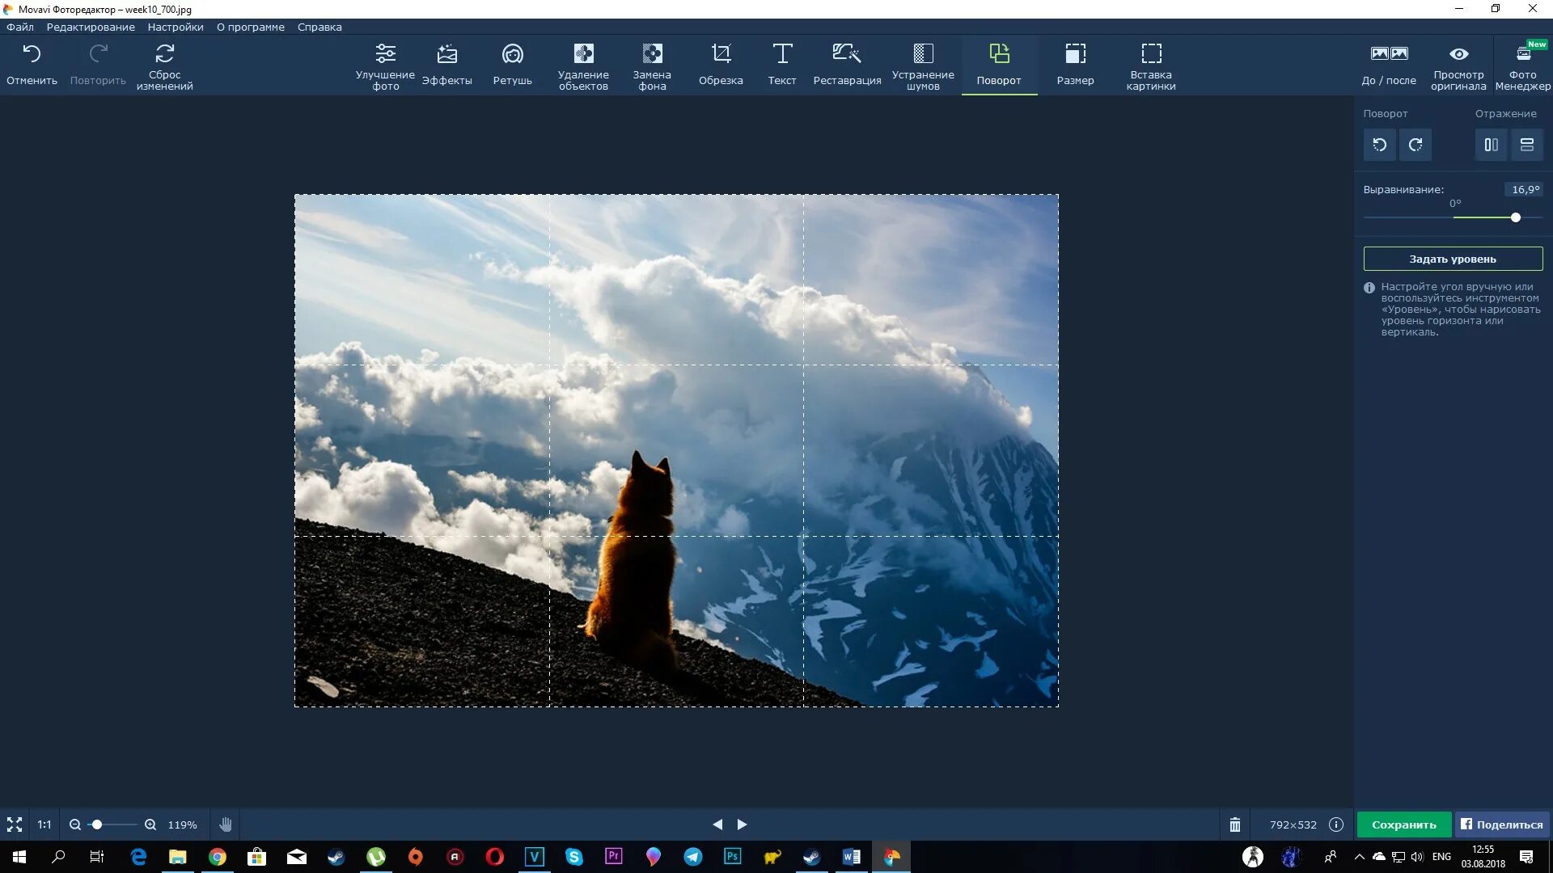The image size is (1553, 873).
Task: Toggle the hand pan tool
Action: coord(226,824)
